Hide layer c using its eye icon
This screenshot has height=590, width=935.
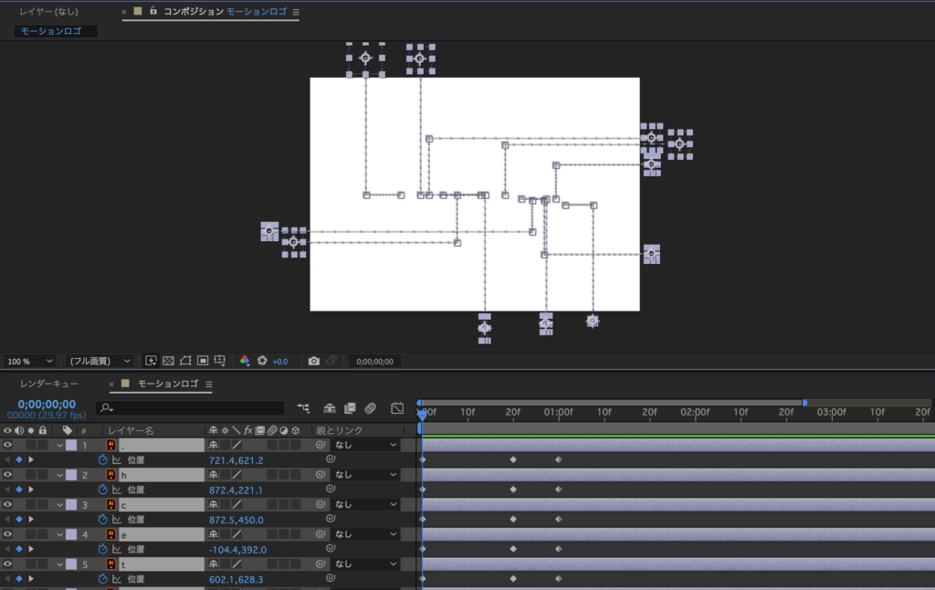[x=7, y=504]
